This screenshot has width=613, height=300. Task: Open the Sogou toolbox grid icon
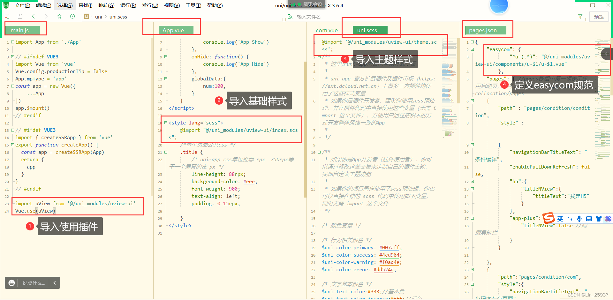(608, 219)
